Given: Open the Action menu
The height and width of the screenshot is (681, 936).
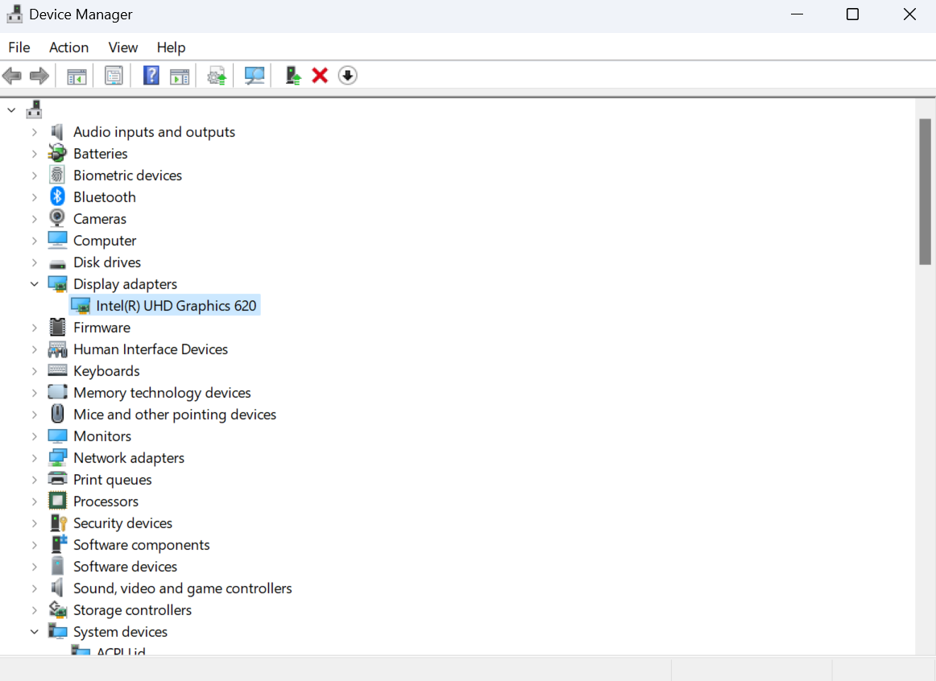Looking at the screenshot, I should [x=68, y=47].
